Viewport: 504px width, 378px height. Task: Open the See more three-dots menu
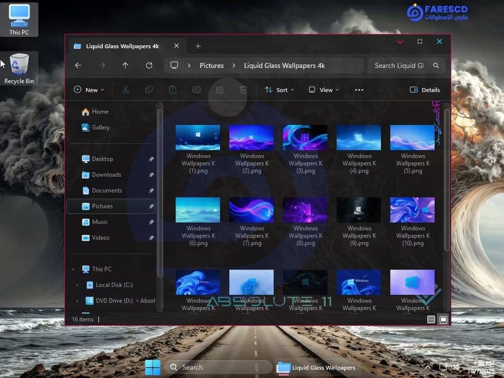tap(359, 90)
